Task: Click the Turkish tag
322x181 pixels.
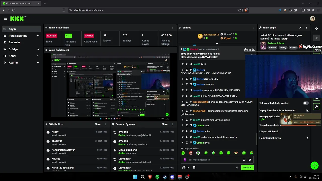Action: tap(272, 48)
